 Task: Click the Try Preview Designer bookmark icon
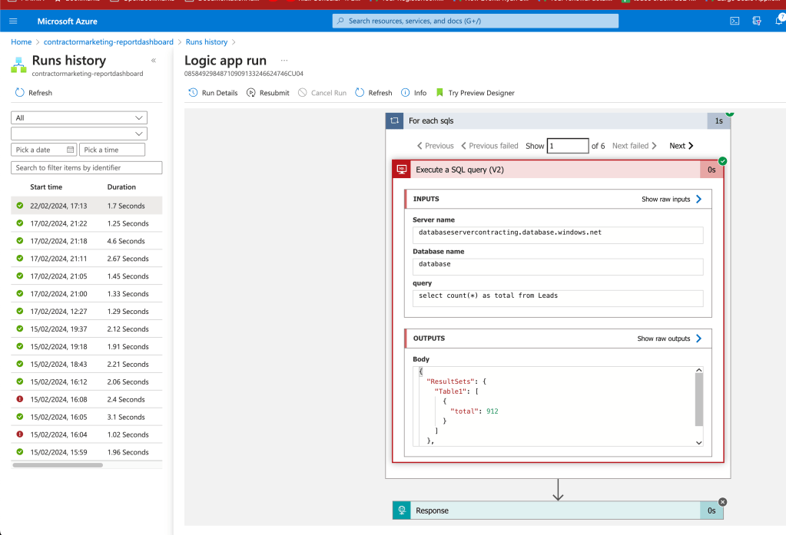click(x=439, y=93)
